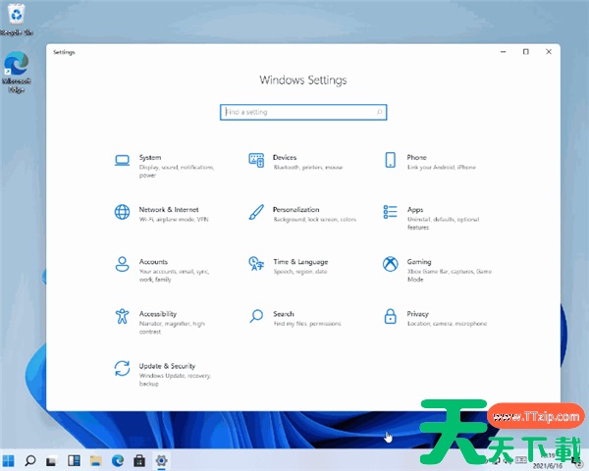Launch File Explorer from the taskbar
Image resolution: width=589 pixels, height=471 pixels.
coord(95,460)
